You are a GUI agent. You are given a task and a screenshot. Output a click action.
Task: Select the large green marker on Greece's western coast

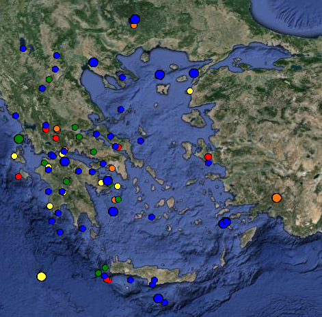click(19, 139)
